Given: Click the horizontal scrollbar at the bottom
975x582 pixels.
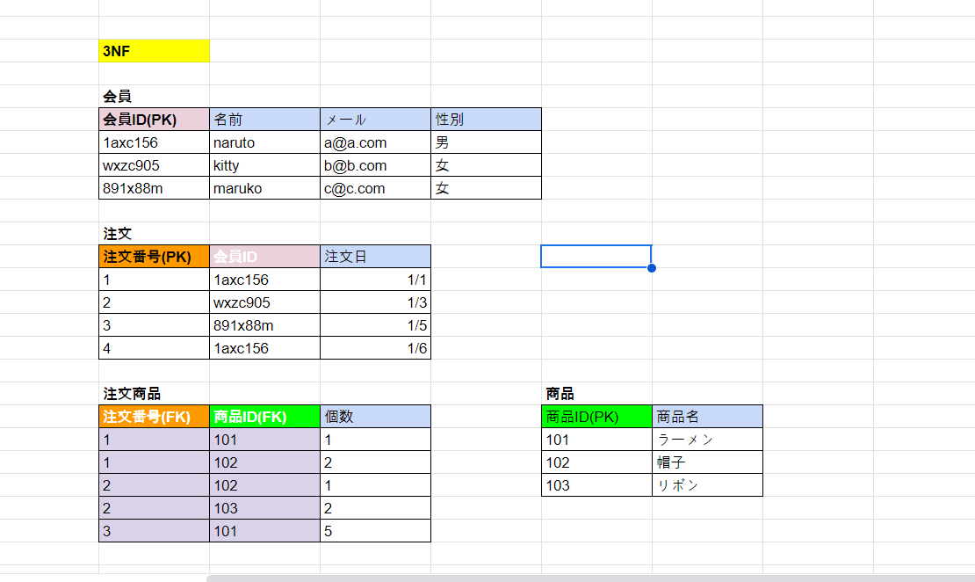Looking at the screenshot, I should pyautogui.click(x=591, y=578).
